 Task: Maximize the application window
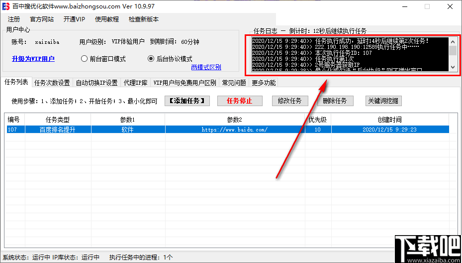click(427, 6)
